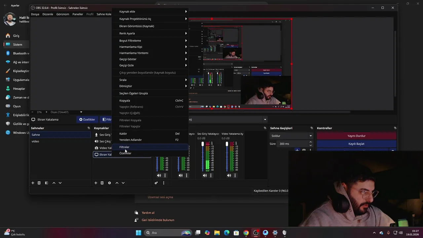Move scene down in Sahneler panel
The width and height of the screenshot is (423, 238).
point(60,183)
